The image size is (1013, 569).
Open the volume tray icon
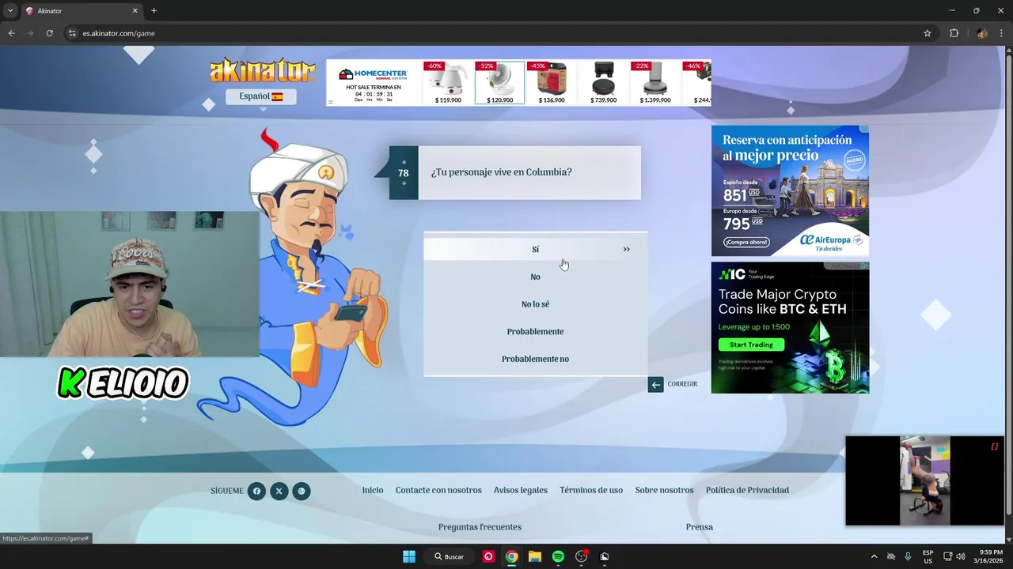click(961, 556)
